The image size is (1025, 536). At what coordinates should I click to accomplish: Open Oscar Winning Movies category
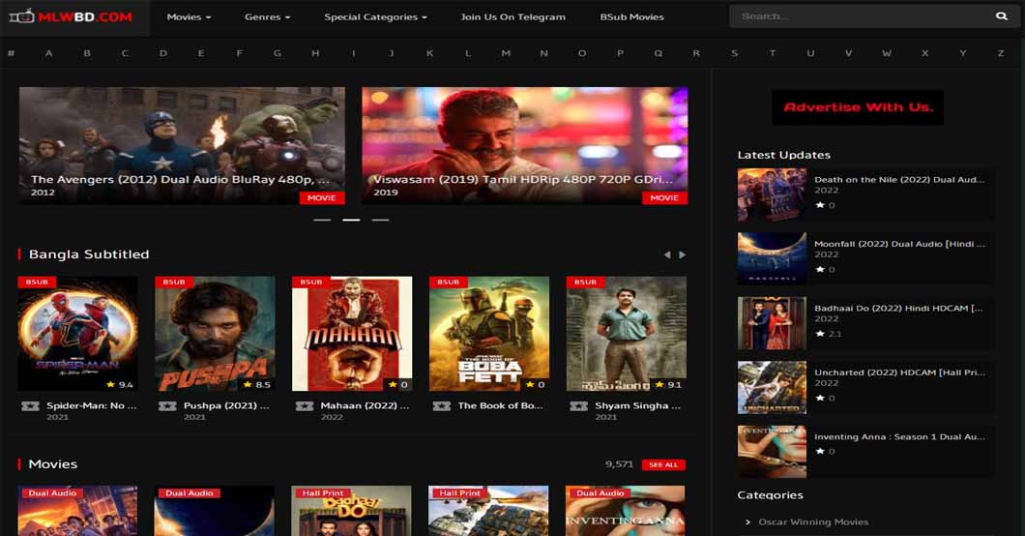814,521
